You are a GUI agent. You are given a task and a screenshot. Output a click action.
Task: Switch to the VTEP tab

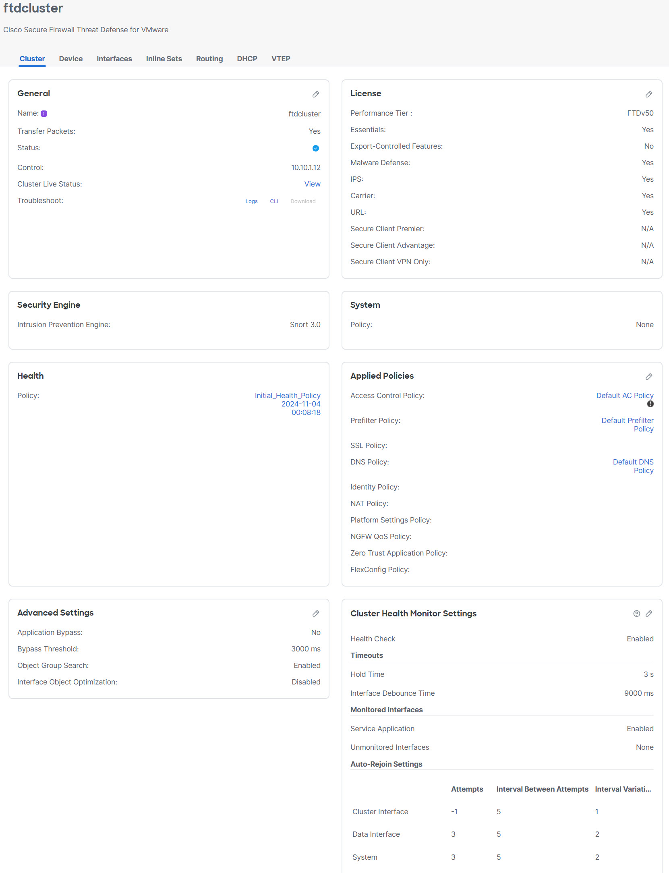pos(281,59)
